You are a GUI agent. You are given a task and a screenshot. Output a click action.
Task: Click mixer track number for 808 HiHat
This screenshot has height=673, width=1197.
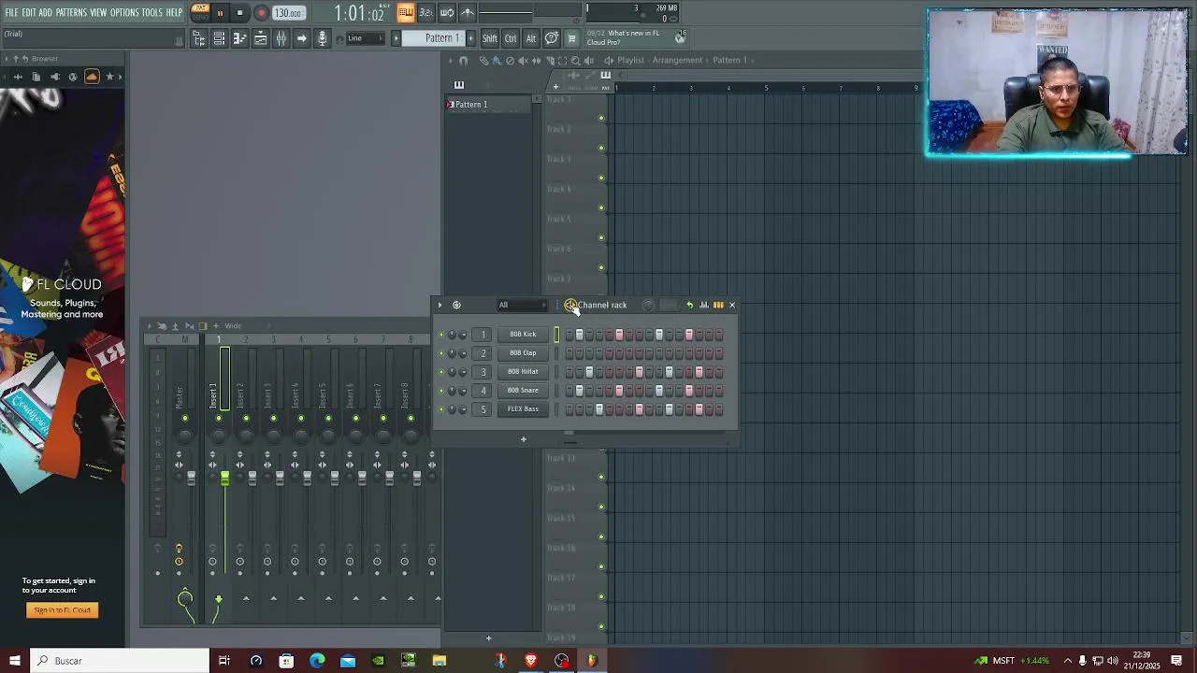[x=483, y=372]
